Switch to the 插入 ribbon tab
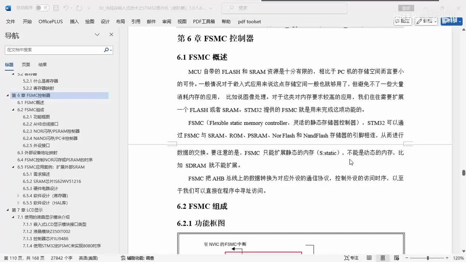The image size is (466, 262). click(74, 21)
